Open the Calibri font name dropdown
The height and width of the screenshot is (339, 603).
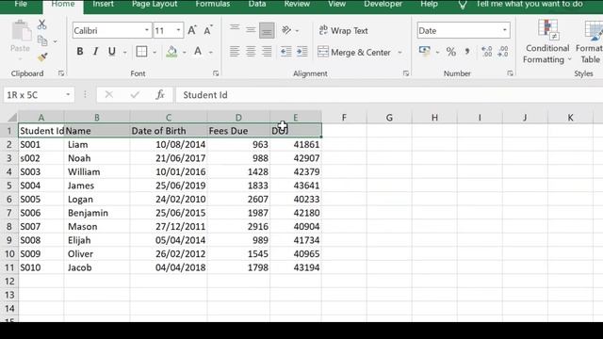[147, 30]
